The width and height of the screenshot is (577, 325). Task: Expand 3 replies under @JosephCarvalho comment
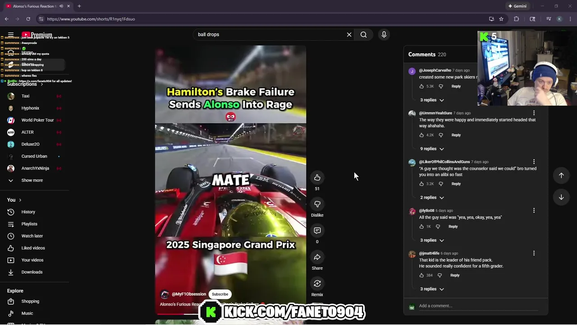point(432,100)
